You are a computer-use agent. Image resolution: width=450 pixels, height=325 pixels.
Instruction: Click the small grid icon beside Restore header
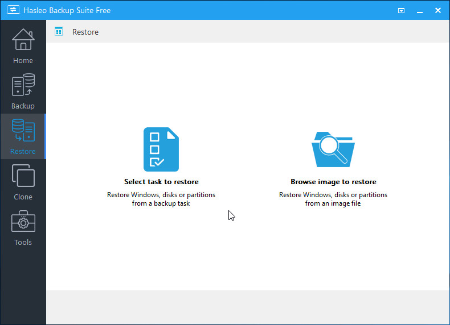[59, 32]
